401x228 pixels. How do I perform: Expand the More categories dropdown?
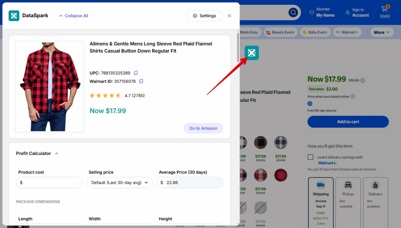coord(382,32)
